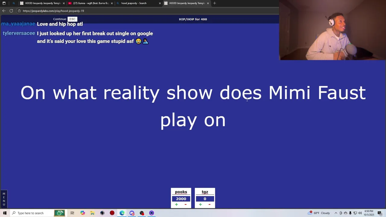
Task: Open the notification center icon
Action: 380,213
